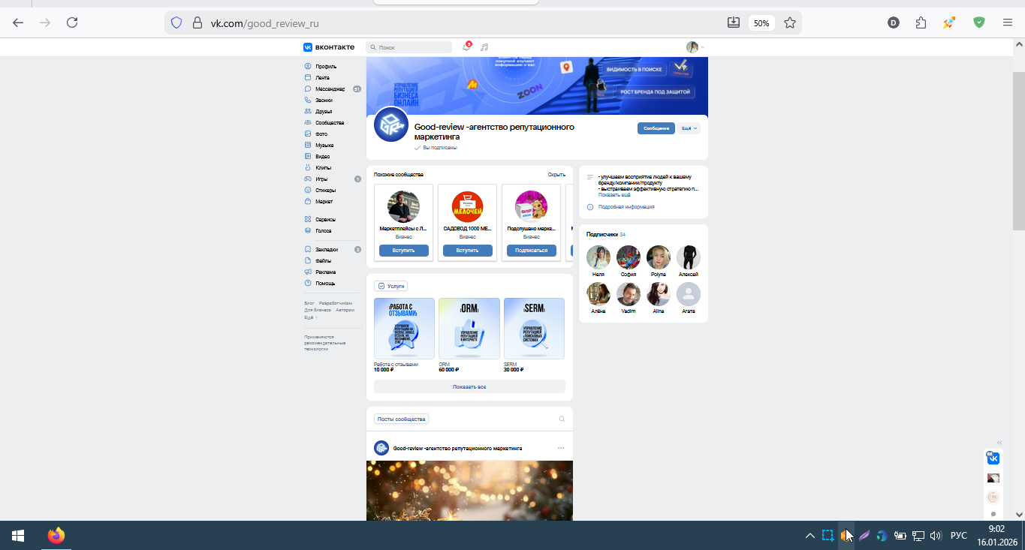The height and width of the screenshot is (550, 1025).
Task: Click the Стикеры smiley icon
Action: pyautogui.click(x=308, y=190)
